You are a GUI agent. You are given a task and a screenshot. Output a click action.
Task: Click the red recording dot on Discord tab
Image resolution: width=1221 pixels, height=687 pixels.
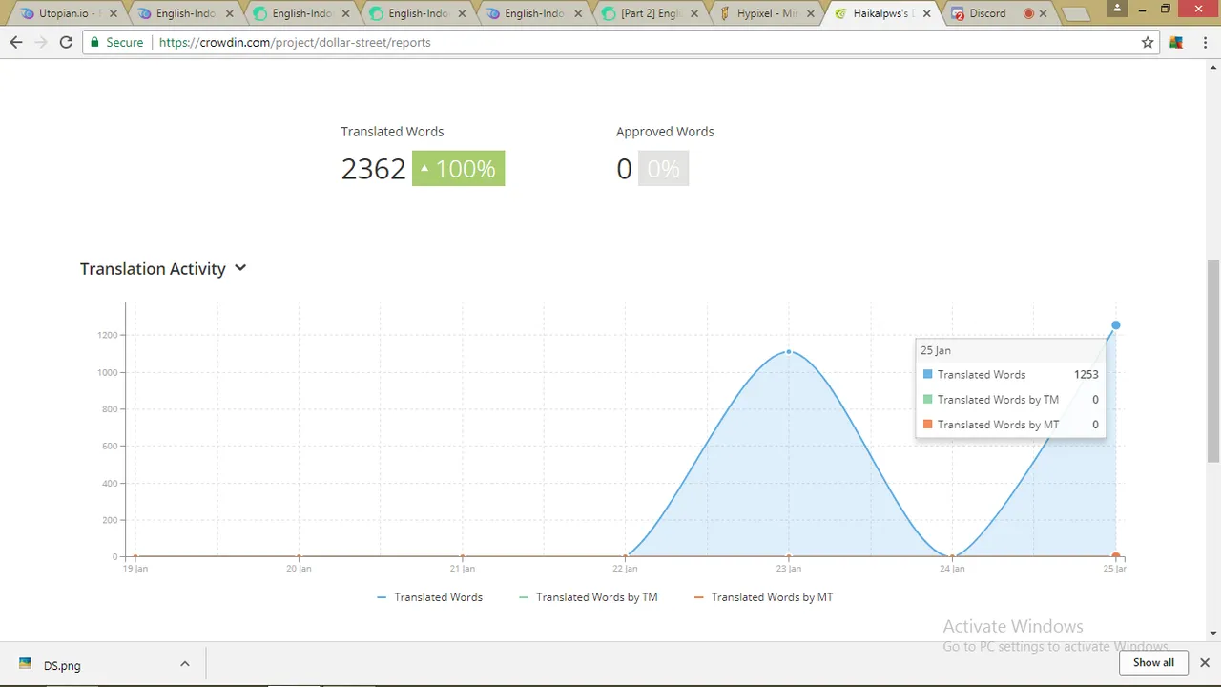tap(1028, 14)
